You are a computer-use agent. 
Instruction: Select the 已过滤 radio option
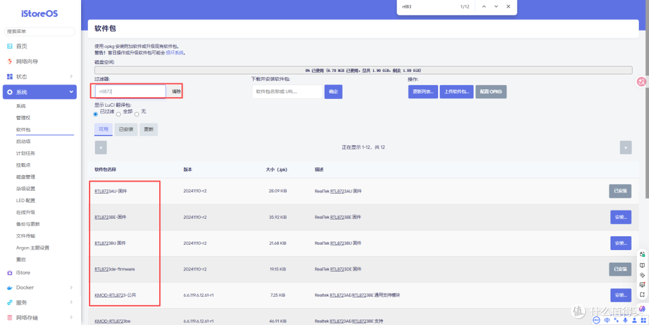[x=96, y=114]
